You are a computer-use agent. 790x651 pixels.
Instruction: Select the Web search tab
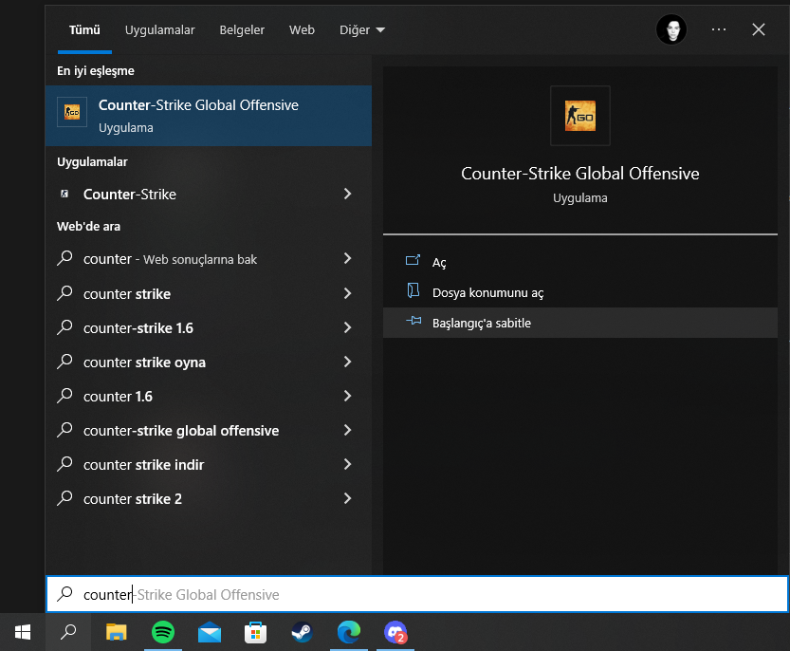(302, 30)
